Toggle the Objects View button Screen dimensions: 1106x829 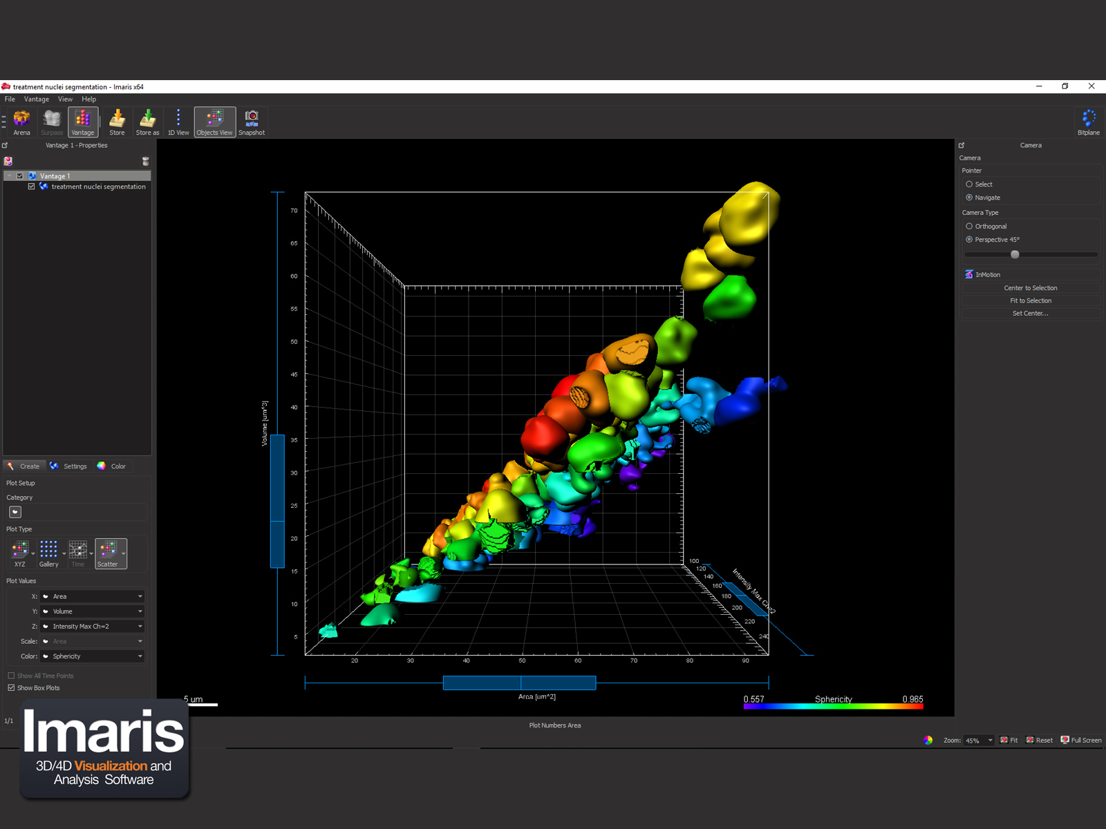(214, 122)
